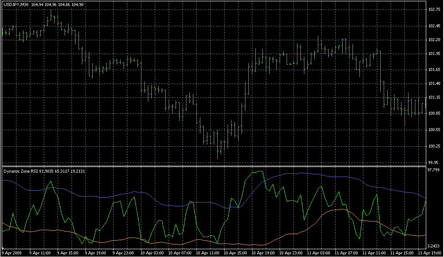Click the 11 Apr 19:00 time label
Screen dimensions: 444x257
pos(431,252)
